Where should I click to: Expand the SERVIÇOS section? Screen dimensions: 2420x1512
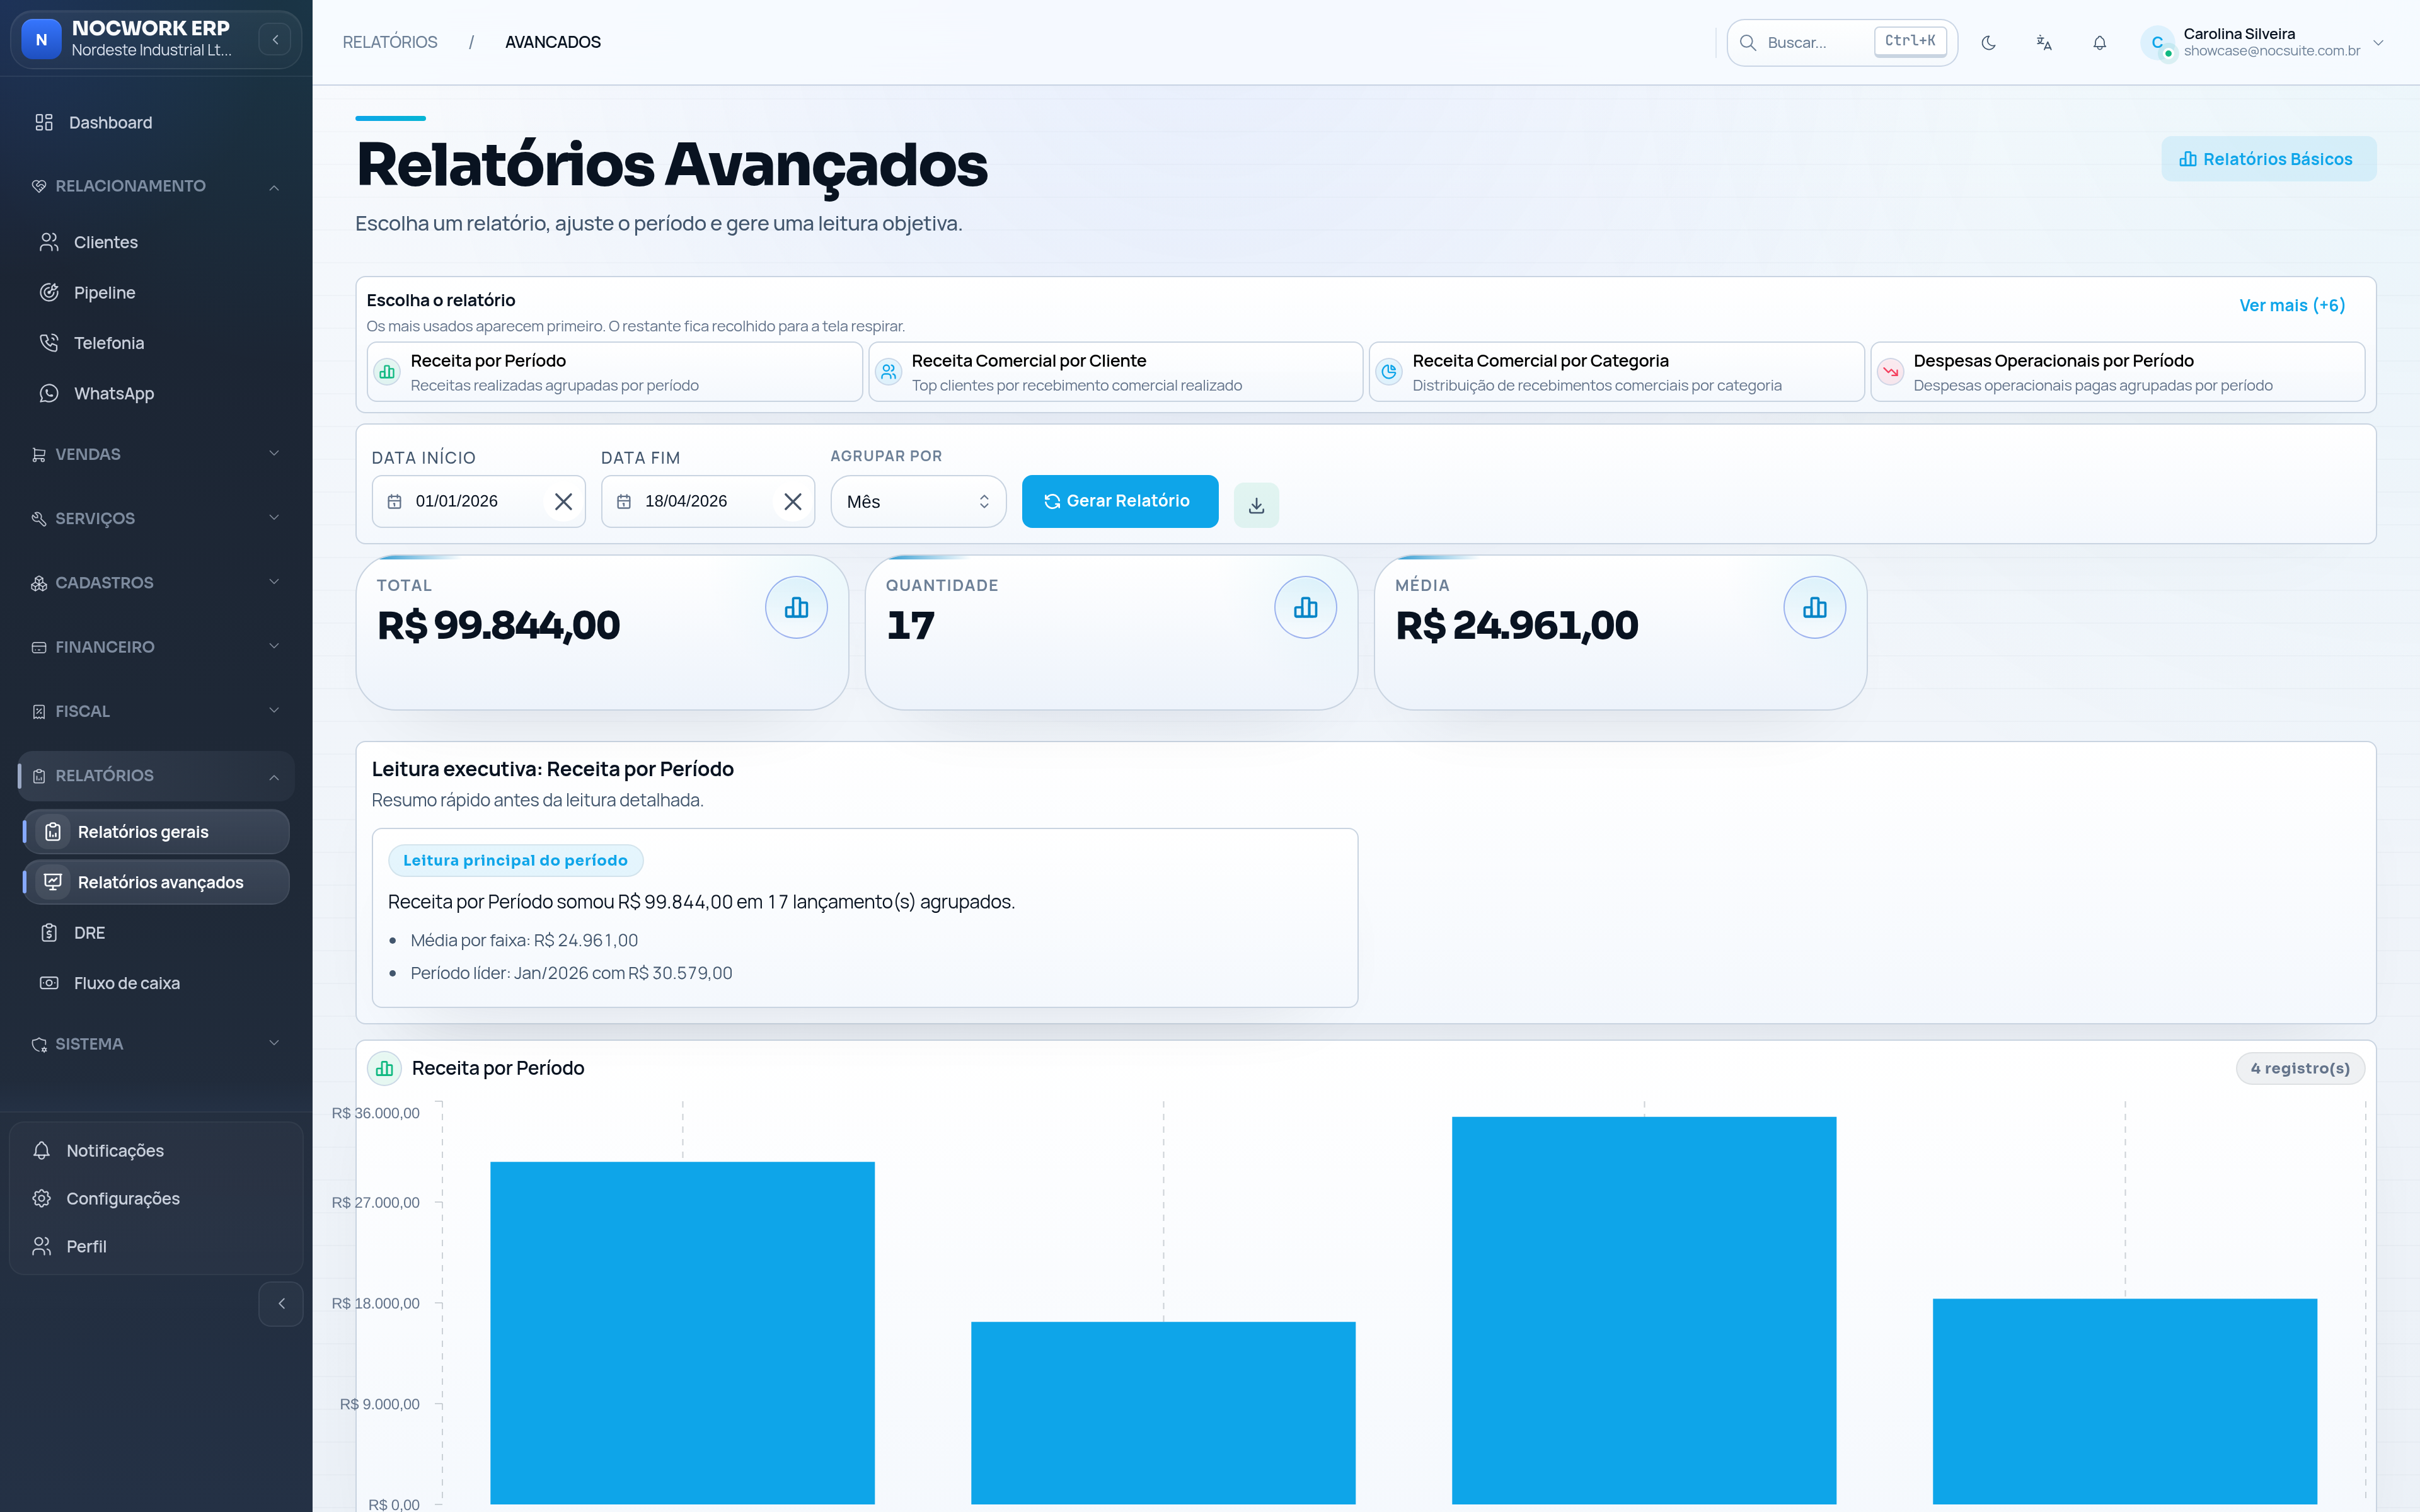coord(156,518)
